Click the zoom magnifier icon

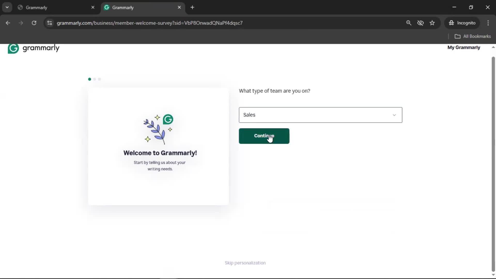(408, 23)
